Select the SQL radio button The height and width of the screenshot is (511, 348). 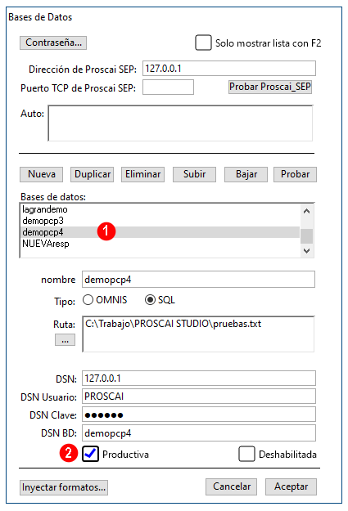[x=150, y=300]
